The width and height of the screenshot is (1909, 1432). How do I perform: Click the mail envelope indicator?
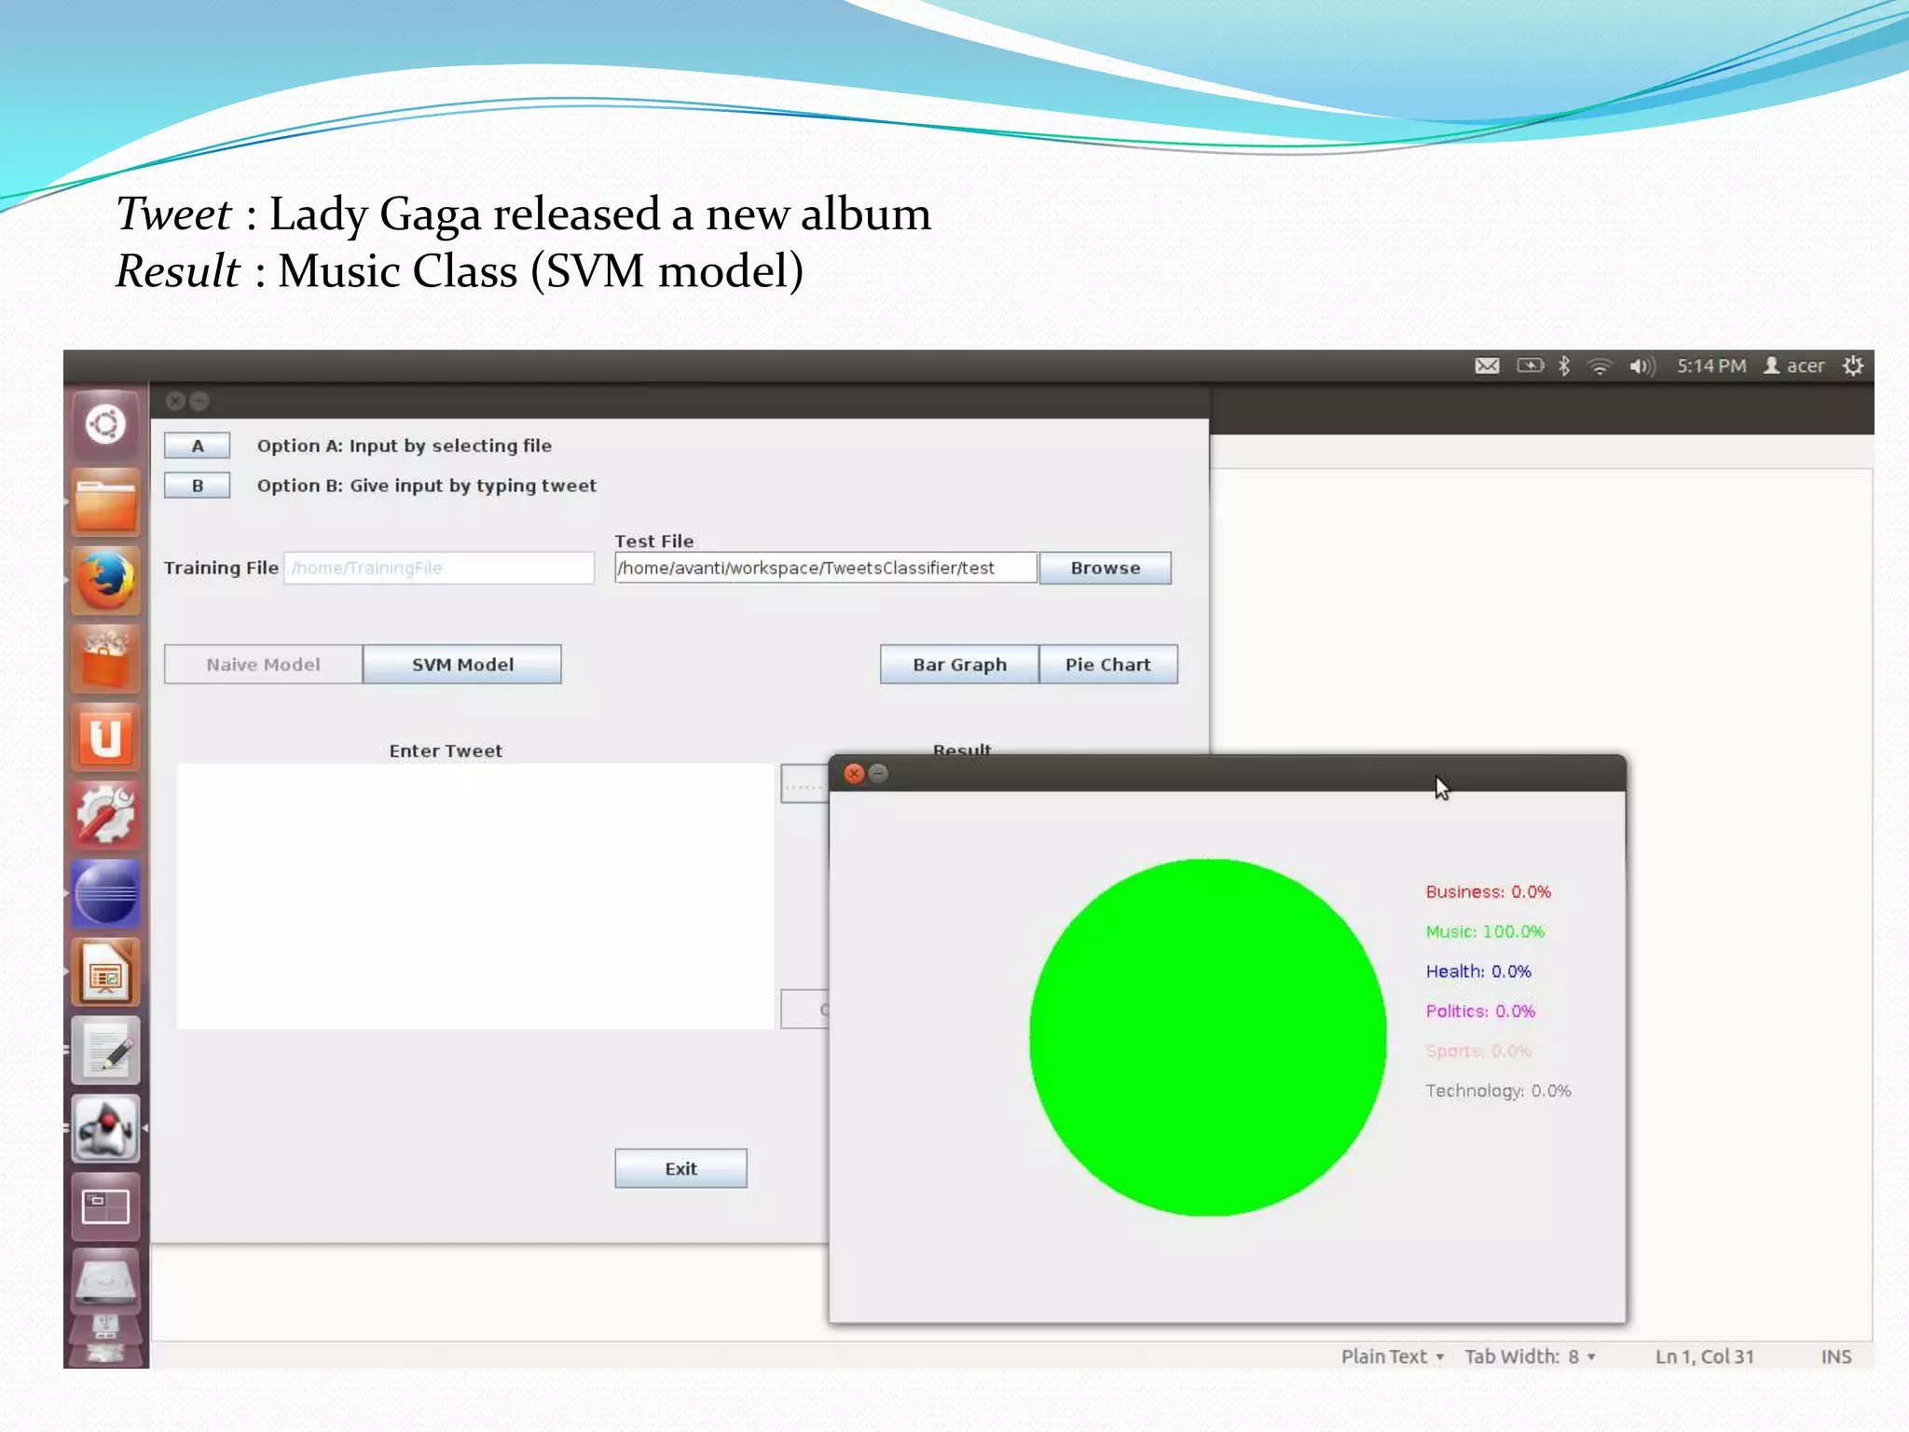coord(1487,365)
